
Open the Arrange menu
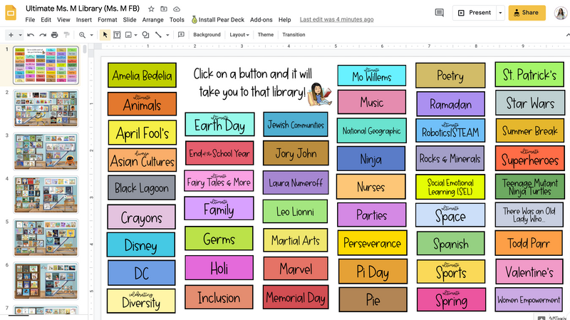coord(152,20)
